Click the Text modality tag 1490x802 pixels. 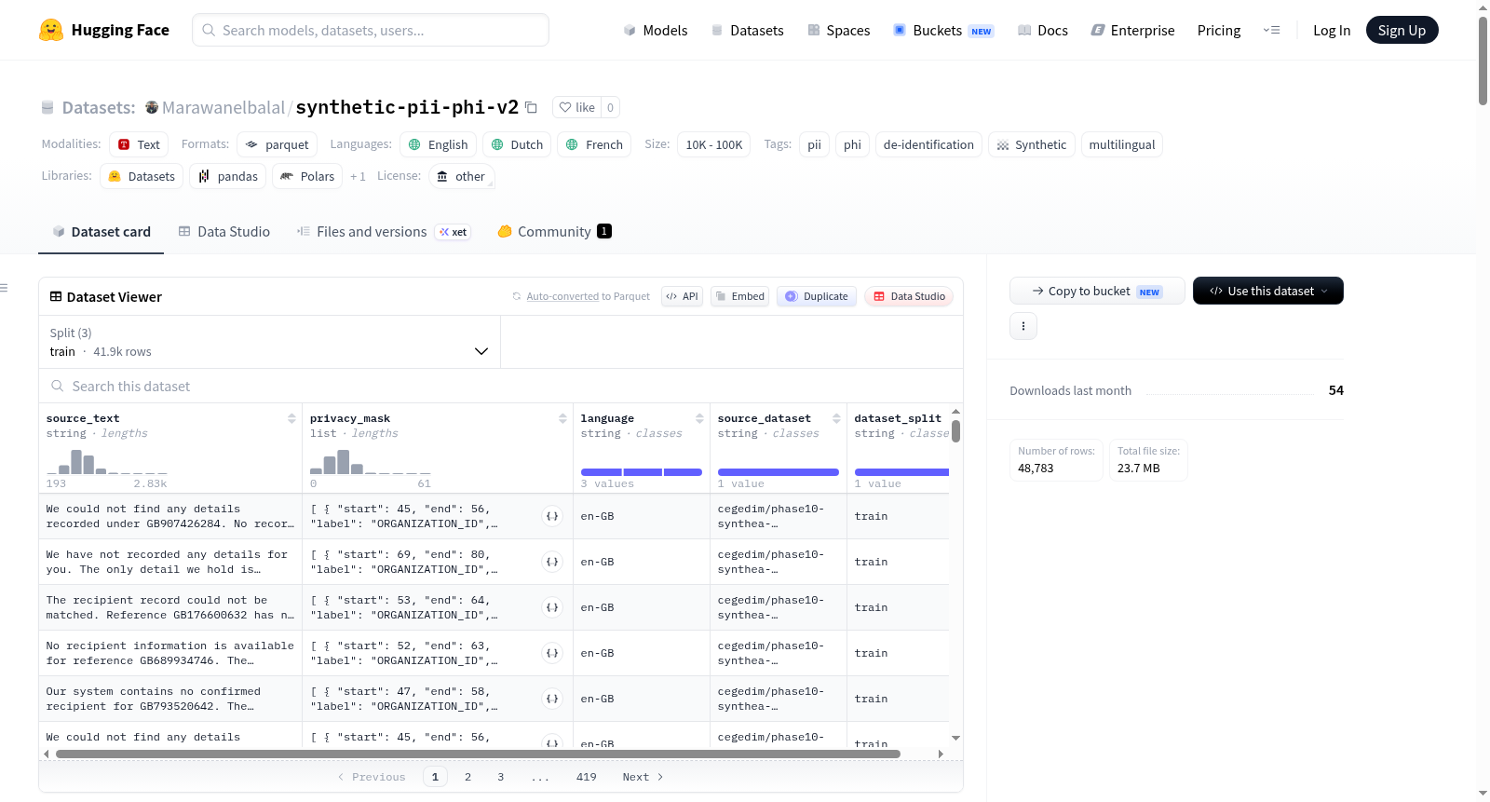point(139,144)
